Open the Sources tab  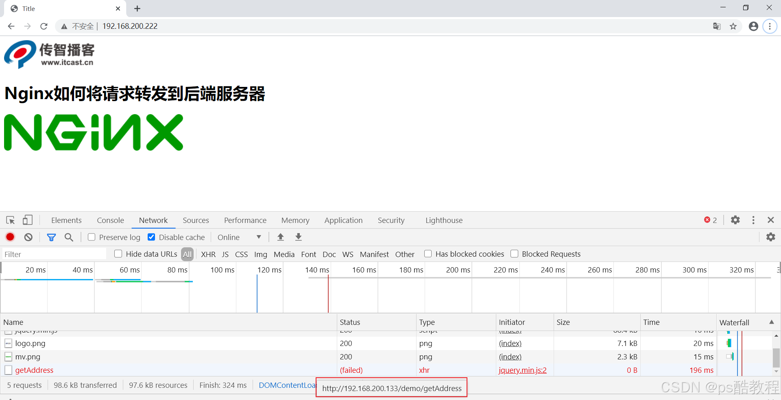(x=196, y=220)
